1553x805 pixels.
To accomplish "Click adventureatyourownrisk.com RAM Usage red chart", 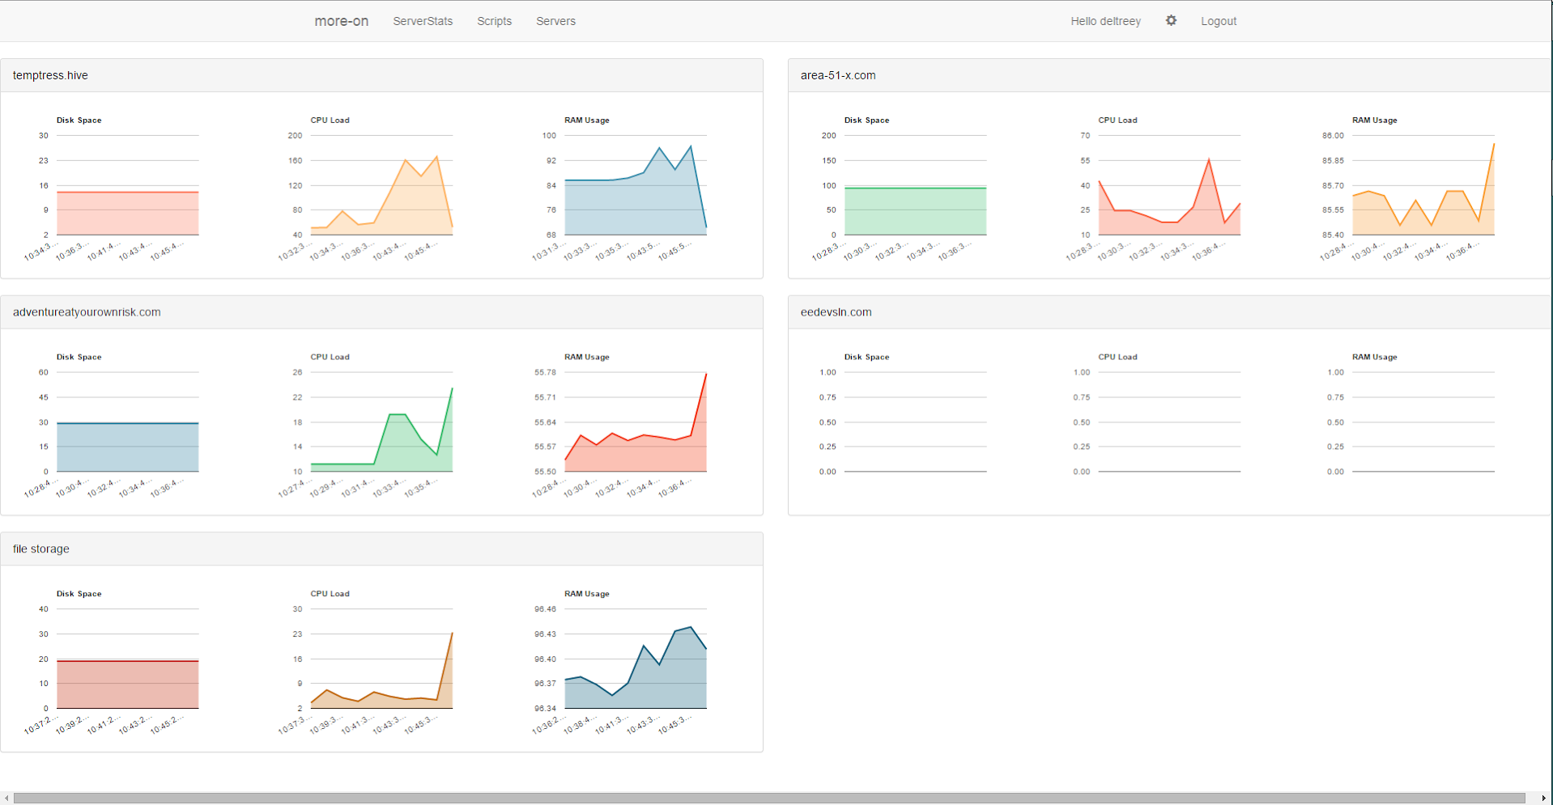I will coord(636,422).
